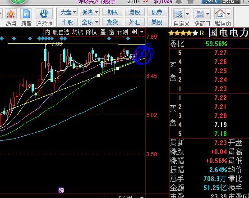
Task: Open the 新股 IPO icon
Action: click(26, 14)
